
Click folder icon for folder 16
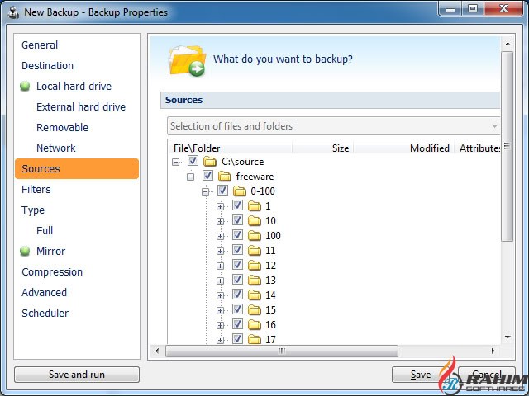(254, 324)
